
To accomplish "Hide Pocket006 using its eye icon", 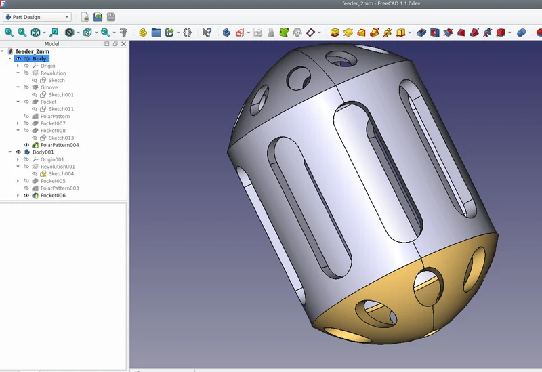I will click(x=26, y=195).
